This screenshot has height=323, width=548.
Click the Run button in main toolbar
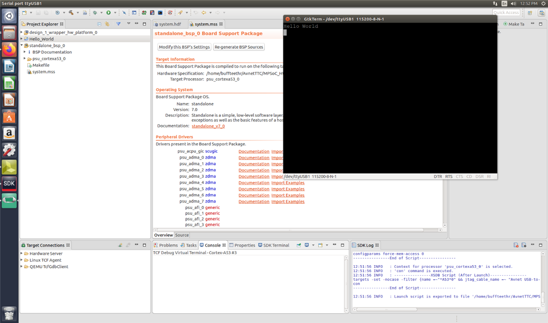click(108, 13)
